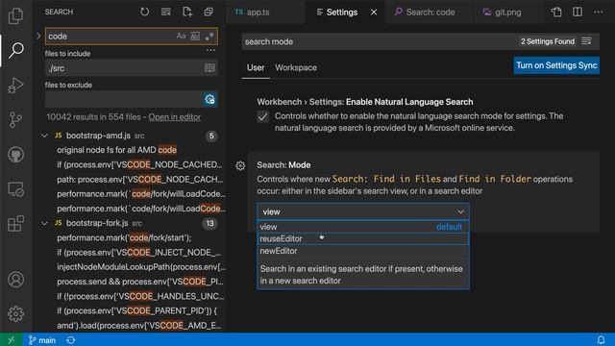Uncheck Enable Natural Language Search

pos(262,117)
